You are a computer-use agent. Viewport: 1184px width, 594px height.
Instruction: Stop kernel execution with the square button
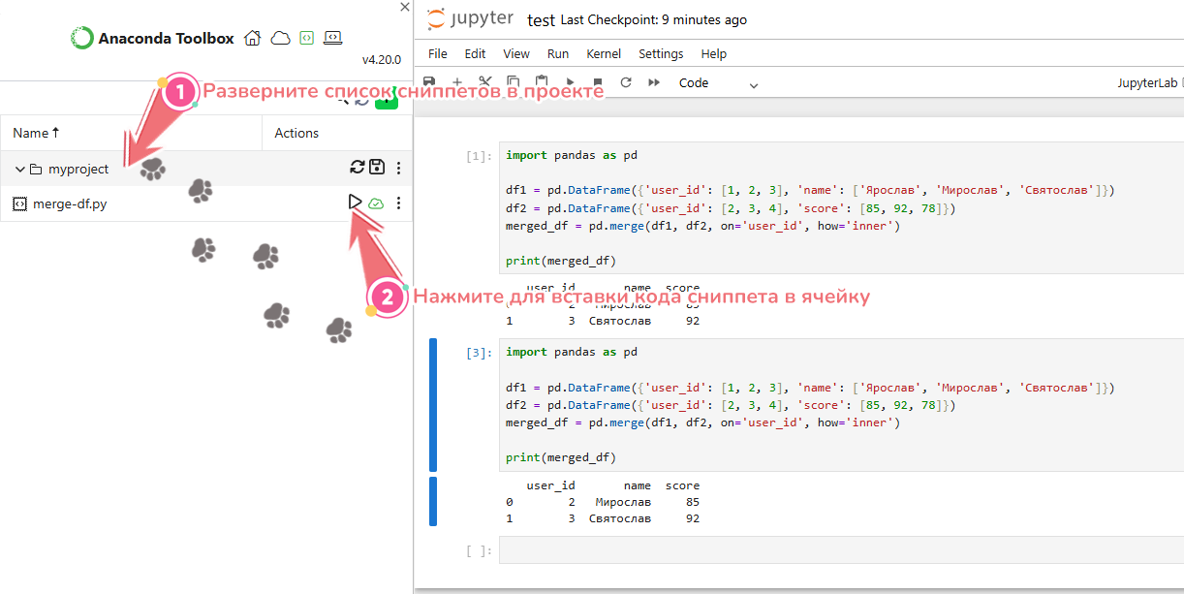click(x=598, y=83)
